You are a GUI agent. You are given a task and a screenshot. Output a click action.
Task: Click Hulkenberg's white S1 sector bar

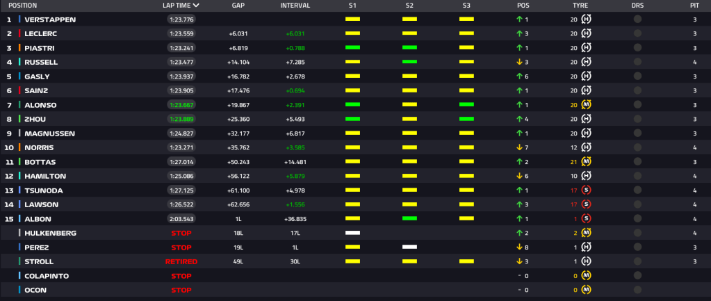click(x=352, y=233)
